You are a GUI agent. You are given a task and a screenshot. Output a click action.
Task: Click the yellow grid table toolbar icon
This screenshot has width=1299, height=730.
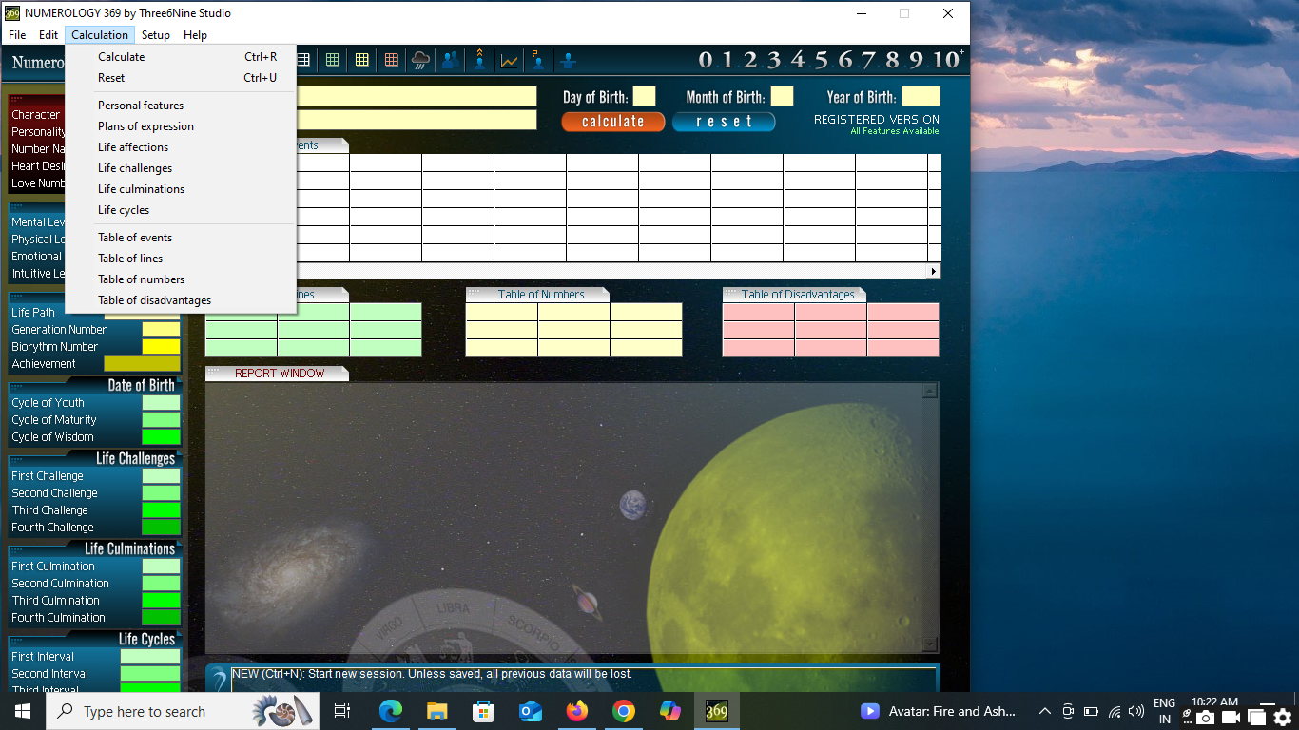point(361,61)
